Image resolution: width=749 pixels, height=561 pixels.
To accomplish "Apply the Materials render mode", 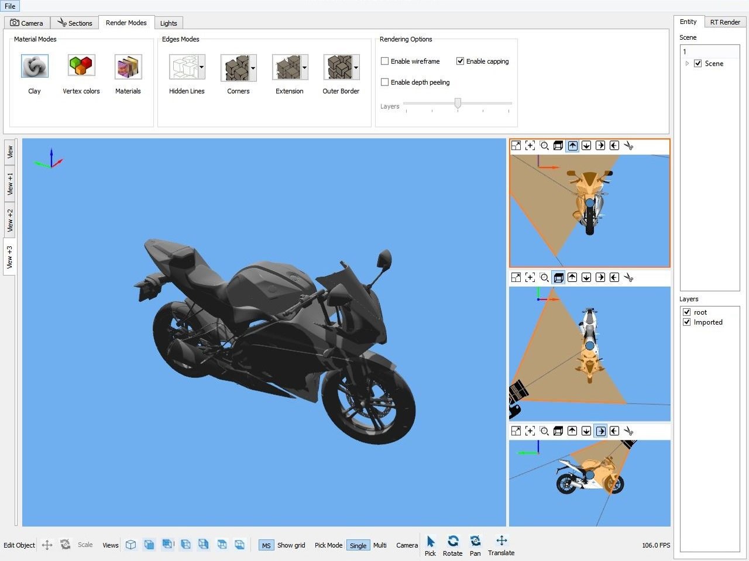I will 128,66.
